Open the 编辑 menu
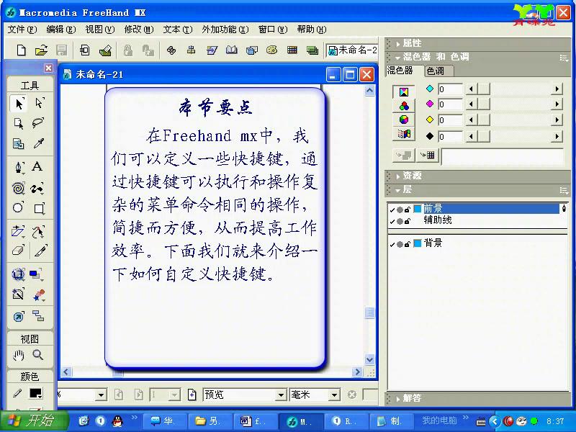576x432 pixels. coord(61,30)
